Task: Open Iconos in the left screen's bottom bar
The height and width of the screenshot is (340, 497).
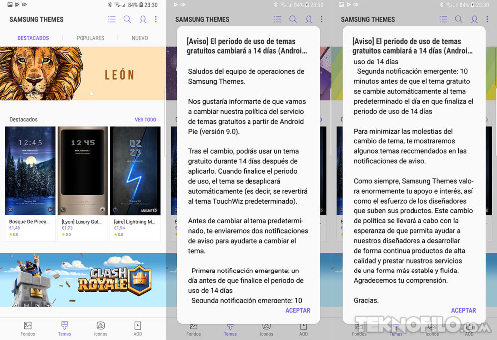Action: (101, 328)
